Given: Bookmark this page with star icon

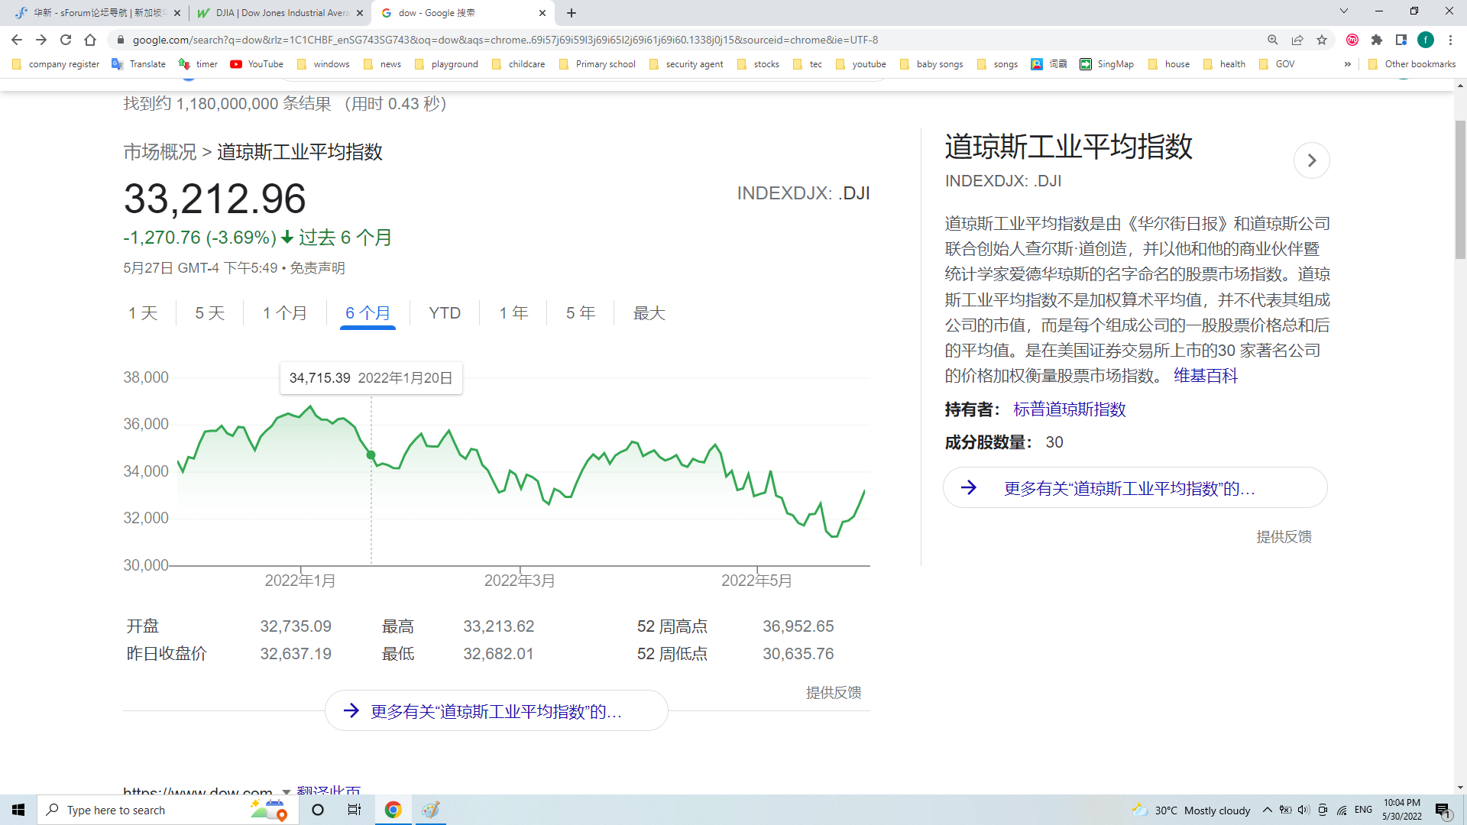Looking at the screenshot, I should pos(1322,40).
